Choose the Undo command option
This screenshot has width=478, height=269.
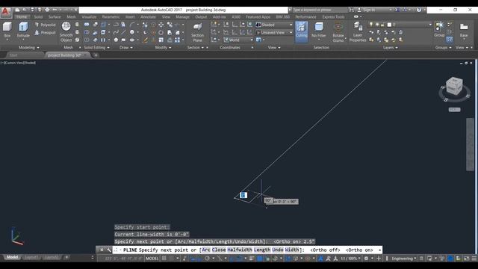point(278,250)
